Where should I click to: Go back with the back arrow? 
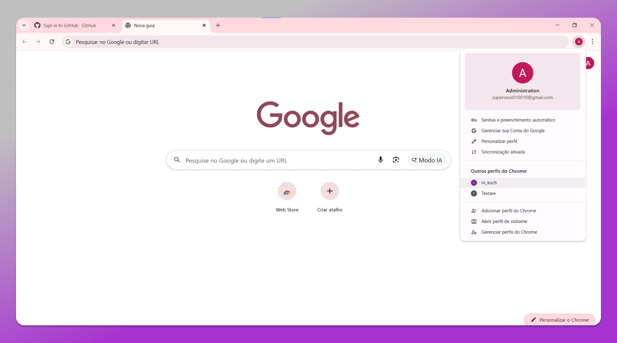click(x=25, y=42)
